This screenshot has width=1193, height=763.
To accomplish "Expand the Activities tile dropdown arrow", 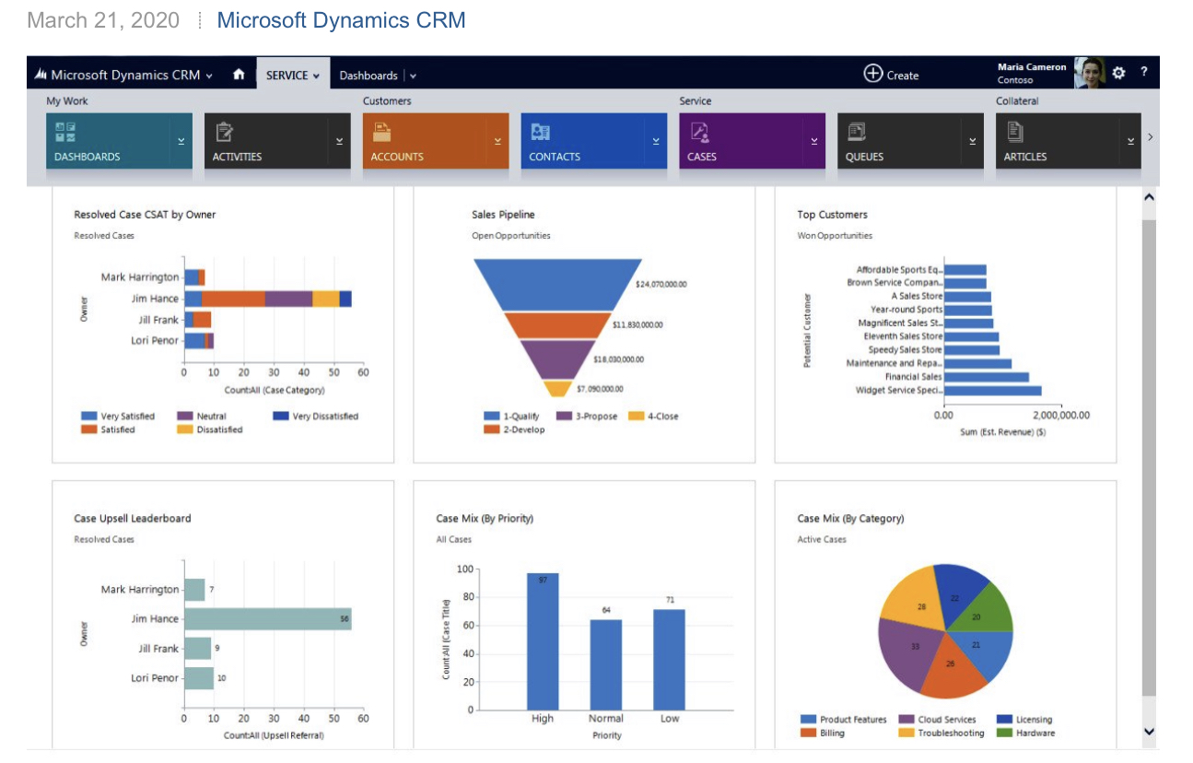I will 340,141.
